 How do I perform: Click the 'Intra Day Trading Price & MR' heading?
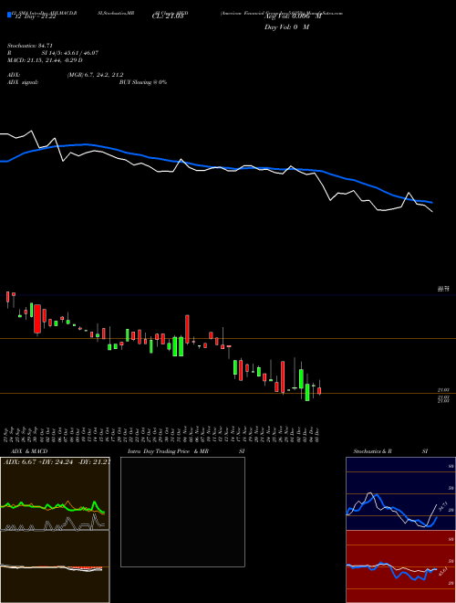(168, 451)
